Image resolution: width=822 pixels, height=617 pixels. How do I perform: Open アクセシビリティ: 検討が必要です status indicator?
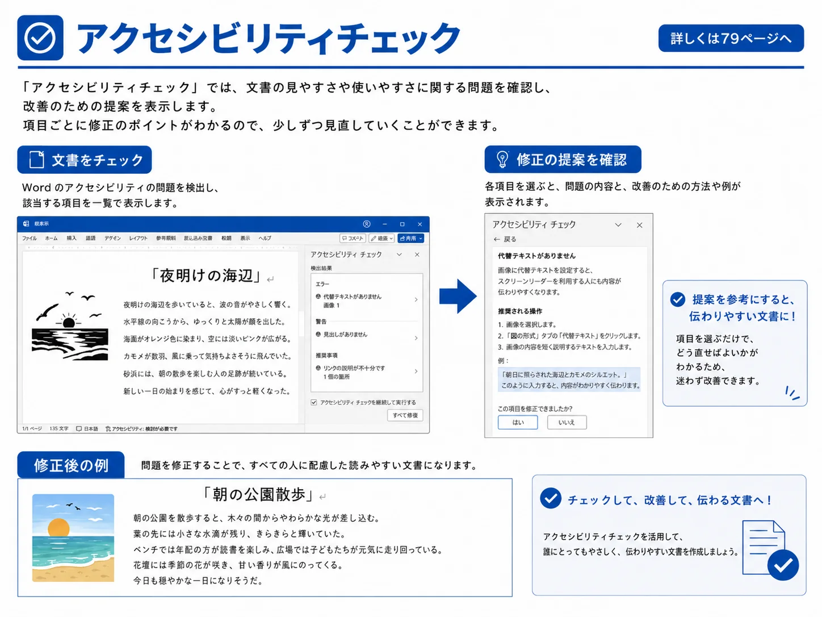141,428
